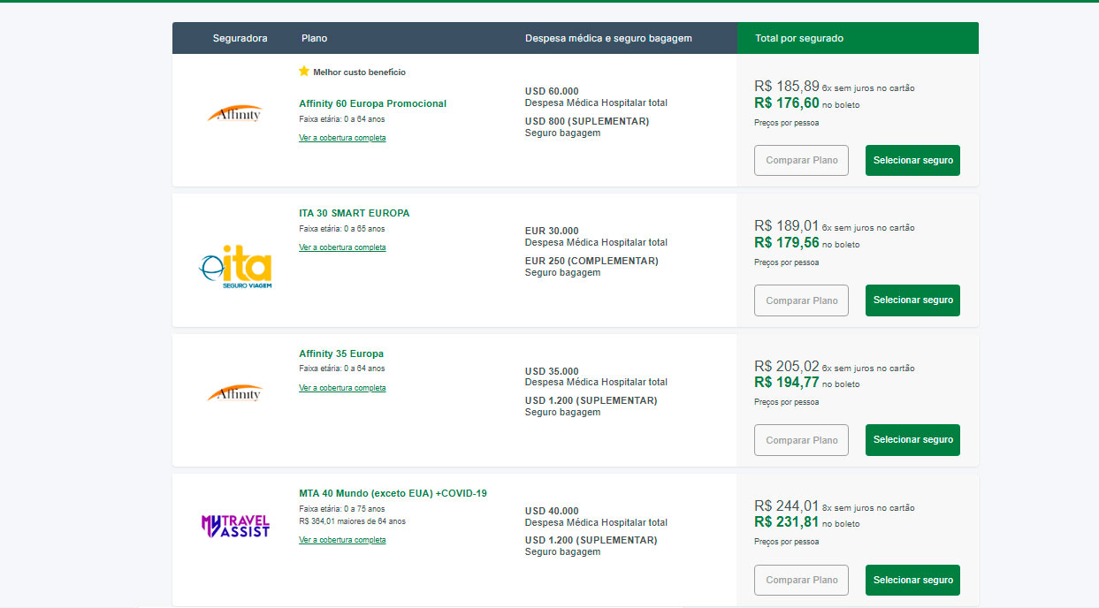Viewport: 1099px width, 608px height.
Task: Click the Affinity logo in the first row
Action: tap(235, 113)
